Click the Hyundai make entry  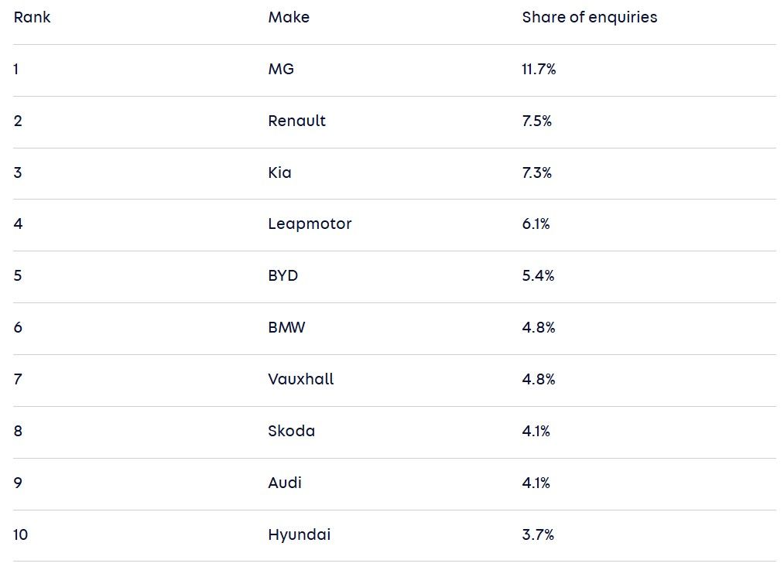coord(299,535)
